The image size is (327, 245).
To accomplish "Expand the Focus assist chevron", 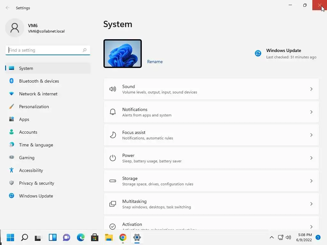I will (x=311, y=135).
